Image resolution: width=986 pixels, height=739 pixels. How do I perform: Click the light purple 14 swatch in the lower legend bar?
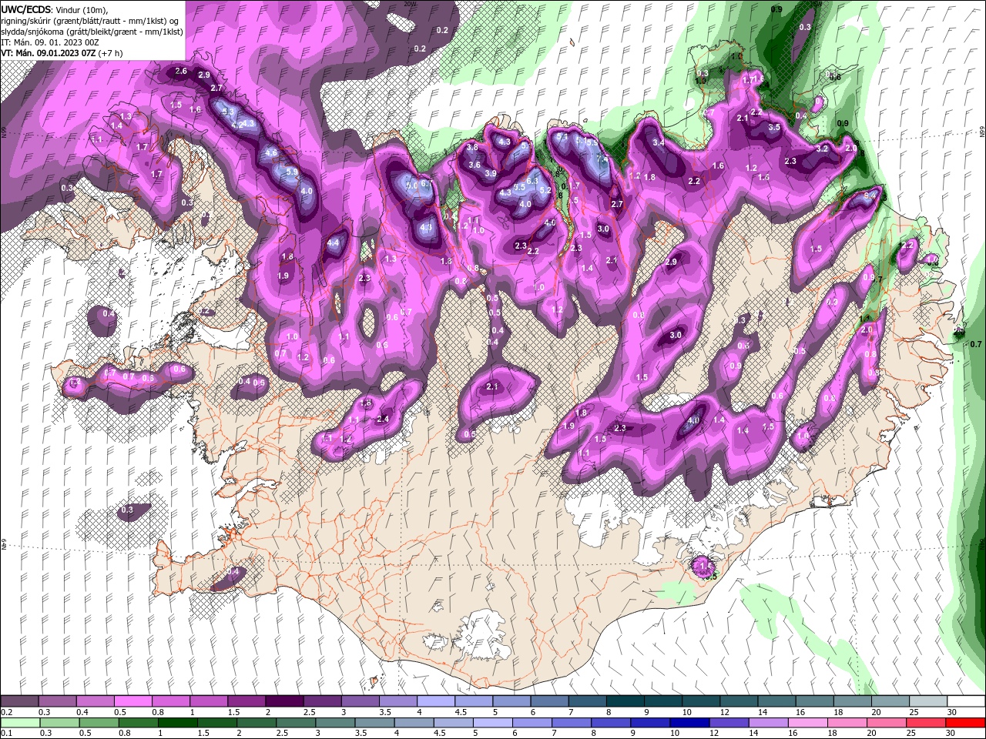[x=768, y=723]
